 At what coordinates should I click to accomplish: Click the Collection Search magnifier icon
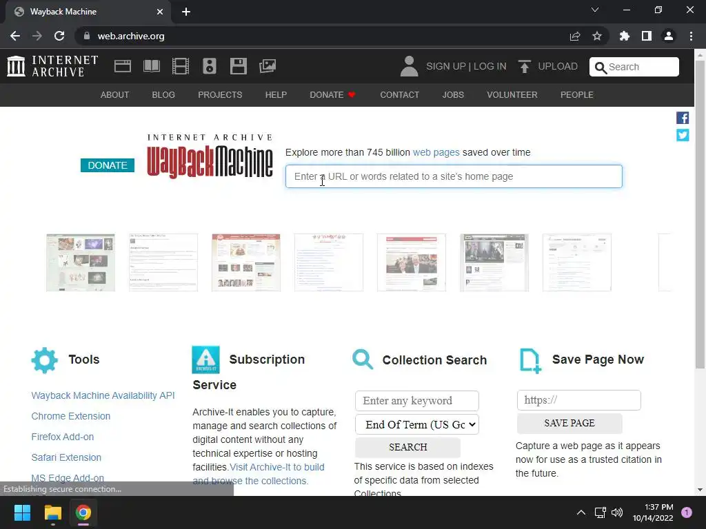363,360
